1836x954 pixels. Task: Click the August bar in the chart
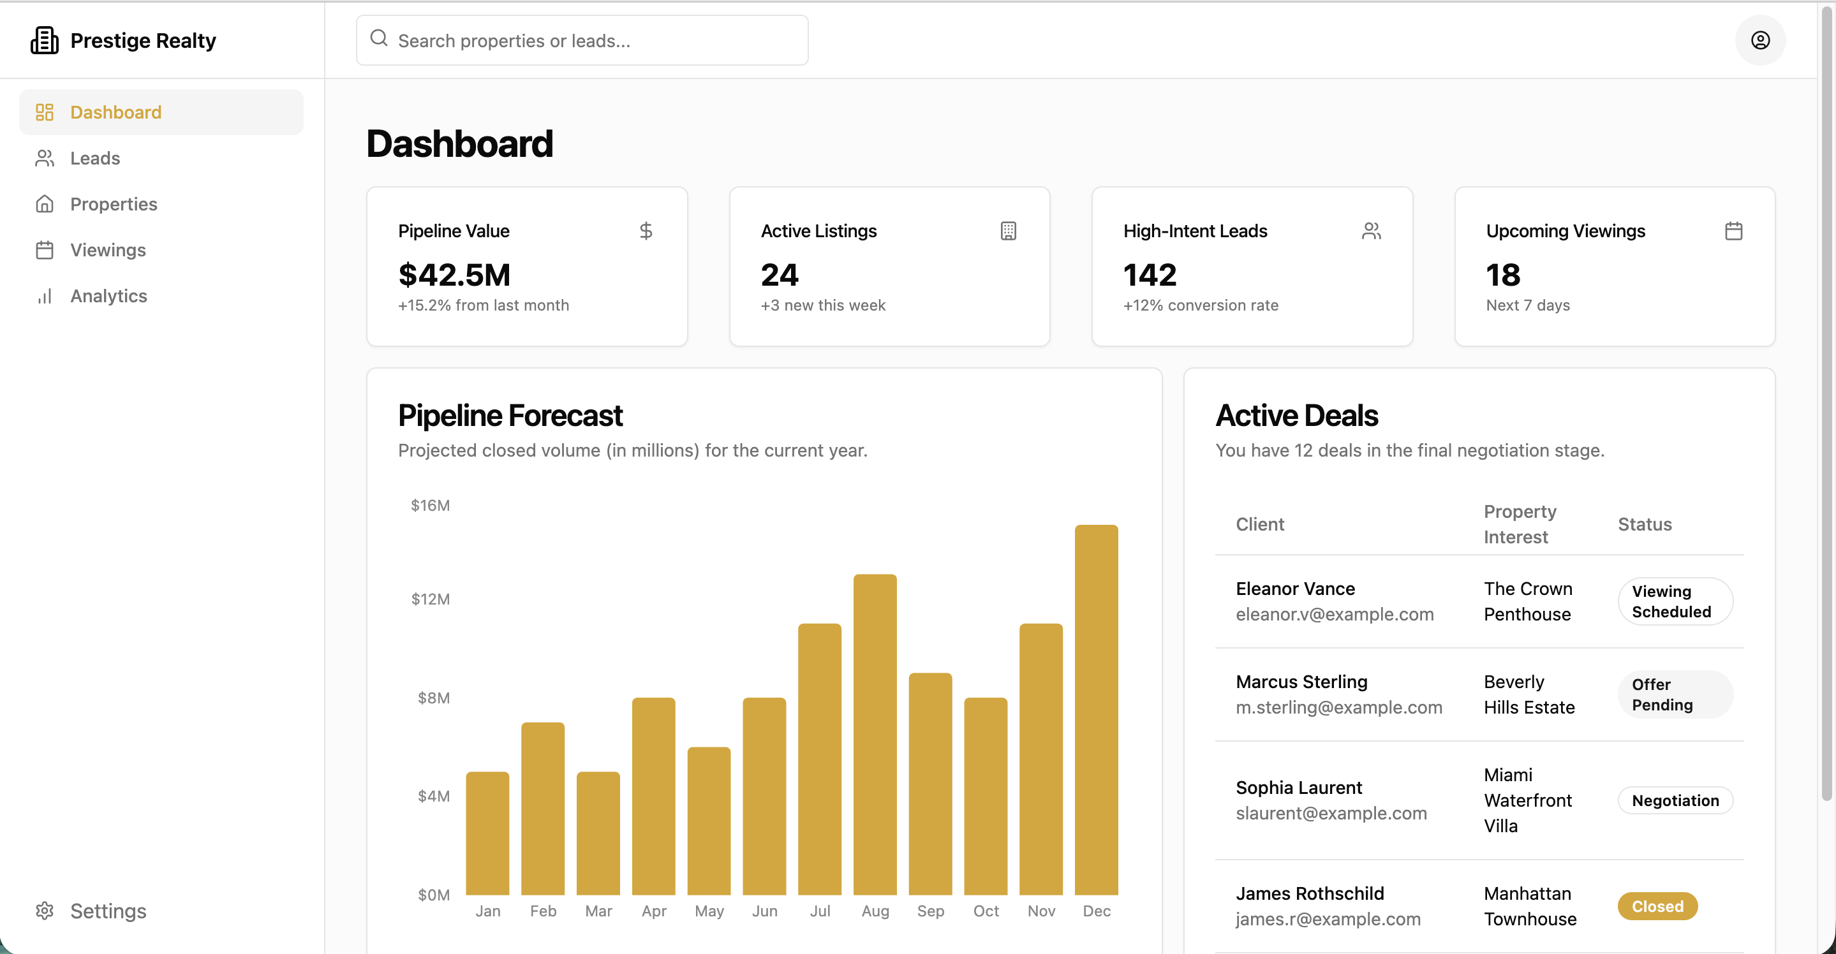pos(875,735)
